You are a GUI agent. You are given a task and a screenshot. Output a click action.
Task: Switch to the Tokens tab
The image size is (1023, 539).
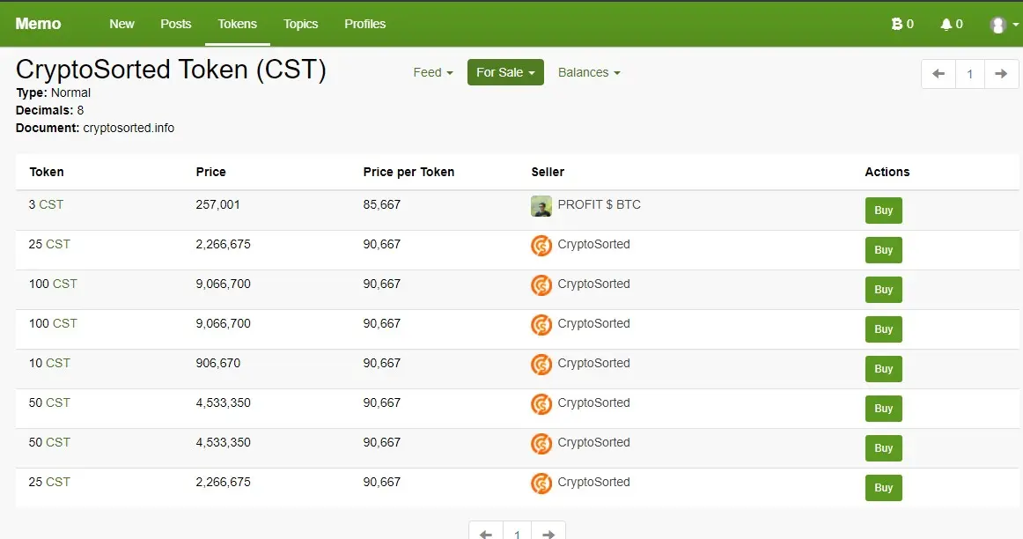pos(238,24)
